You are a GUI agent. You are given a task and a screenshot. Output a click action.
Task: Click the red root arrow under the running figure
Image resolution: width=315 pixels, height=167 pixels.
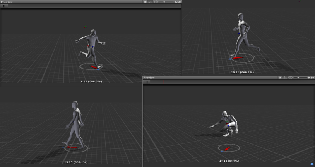tap(238, 58)
